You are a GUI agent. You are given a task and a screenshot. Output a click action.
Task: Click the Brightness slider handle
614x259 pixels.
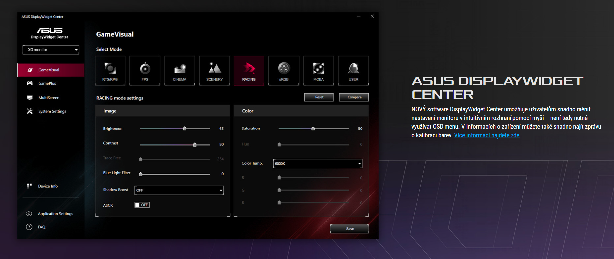pyautogui.click(x=185, y=129)
